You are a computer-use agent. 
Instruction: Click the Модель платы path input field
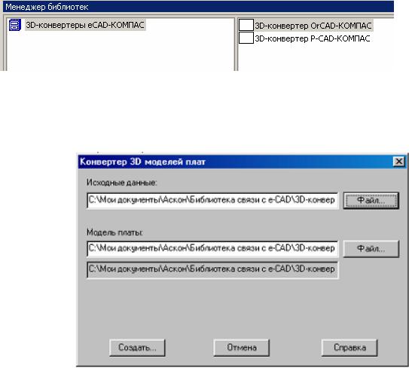[x=212, y=249]
